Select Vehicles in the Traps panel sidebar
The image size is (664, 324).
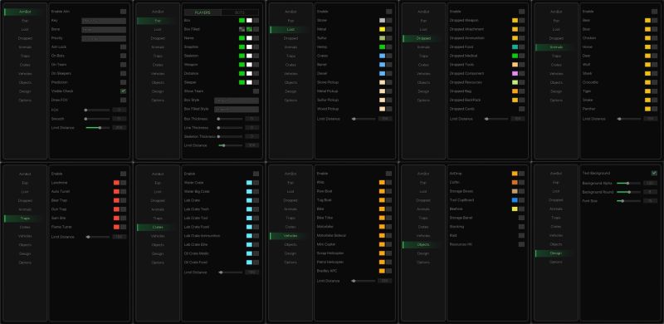[25, 236]
